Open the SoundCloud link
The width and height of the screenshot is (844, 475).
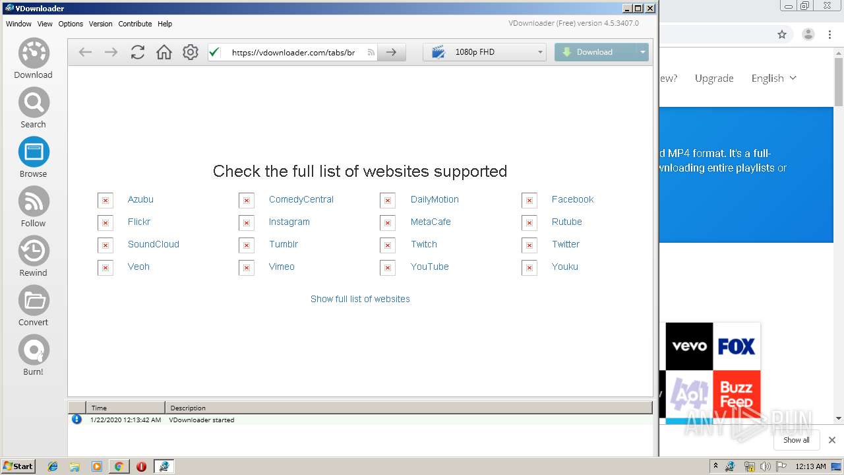click(x=154, y=244)
